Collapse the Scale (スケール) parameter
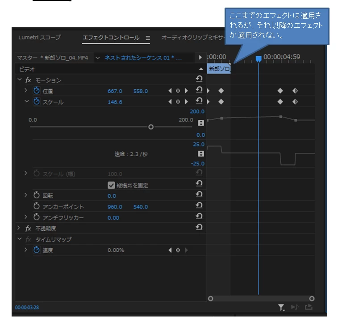 point(27,101)
